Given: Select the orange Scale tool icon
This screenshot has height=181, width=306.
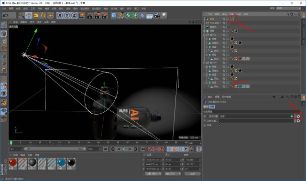Looking at the screenshot, I should [36, 15].
